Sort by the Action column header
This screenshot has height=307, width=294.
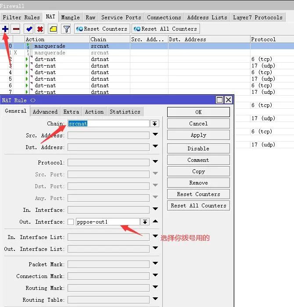(57, 39)
